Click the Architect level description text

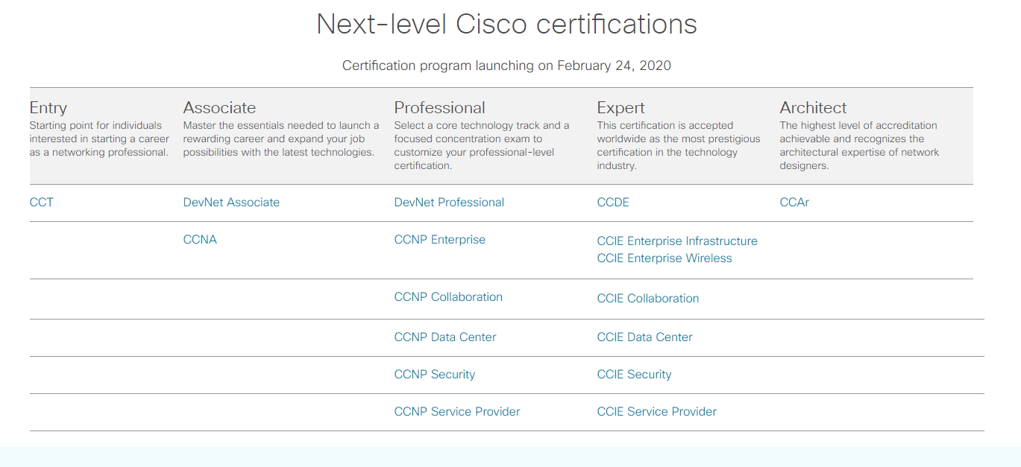[860, 145]
